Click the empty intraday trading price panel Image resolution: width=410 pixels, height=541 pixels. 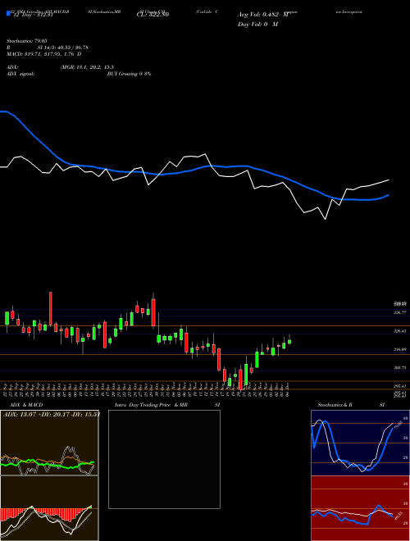(164, 459)
